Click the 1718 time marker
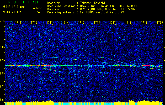Viewport: 165px width, 105px height. (x=128, y=23)
